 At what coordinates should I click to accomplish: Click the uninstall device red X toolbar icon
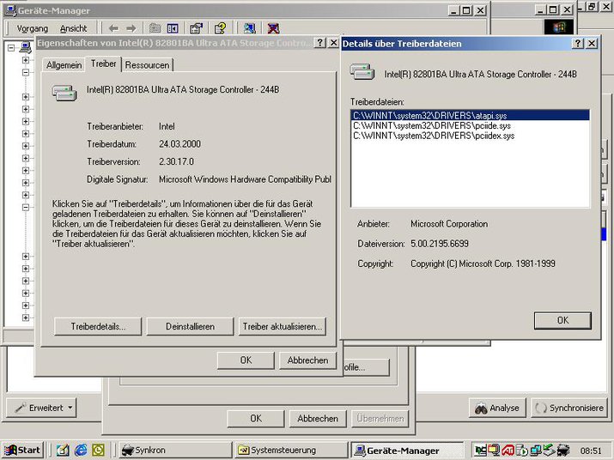coord(273,28)
